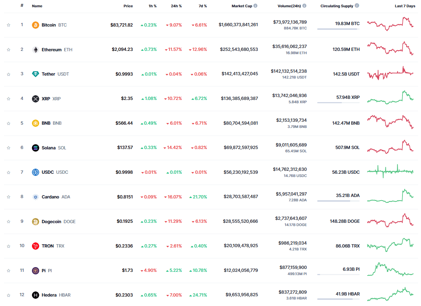Click the Hedera HBAR coin logo

(x=35, y=295)
